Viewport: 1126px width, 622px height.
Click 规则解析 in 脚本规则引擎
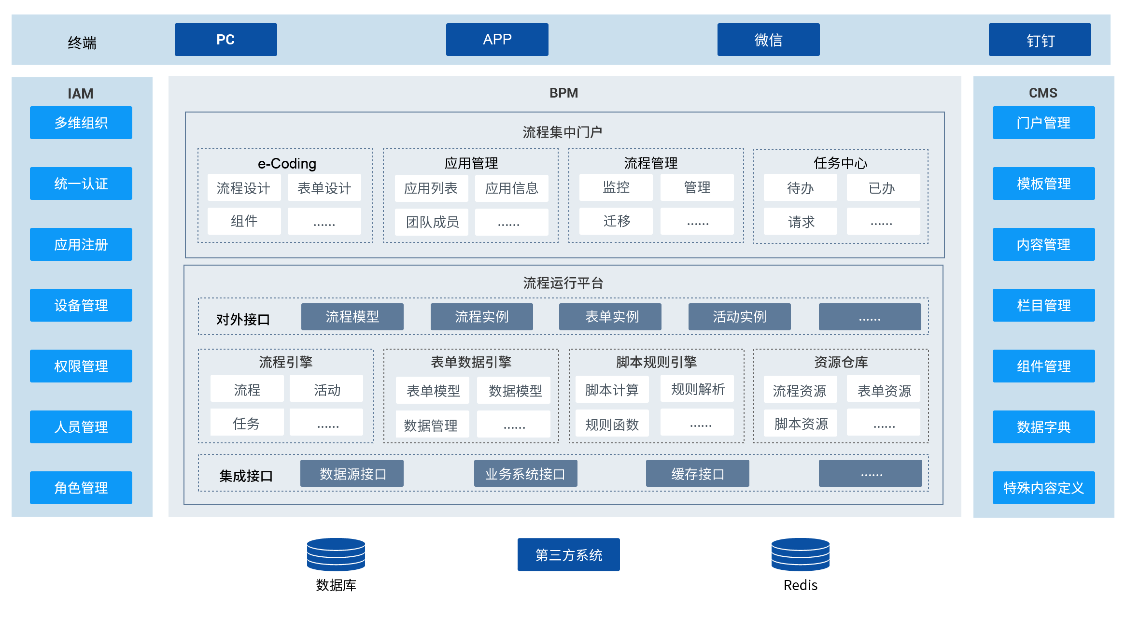tap(697, 388)
